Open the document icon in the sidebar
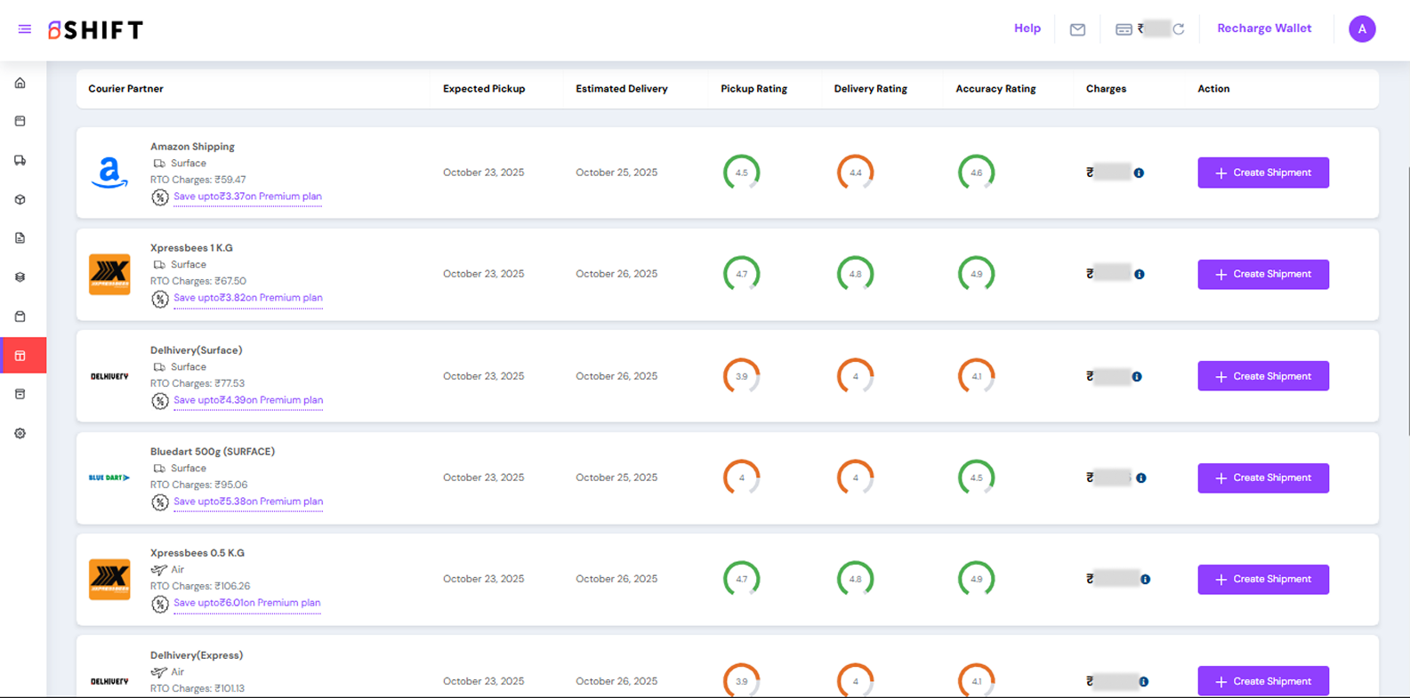The width and height of the screenshot is (1410, 698). click(x=20, y=238)
